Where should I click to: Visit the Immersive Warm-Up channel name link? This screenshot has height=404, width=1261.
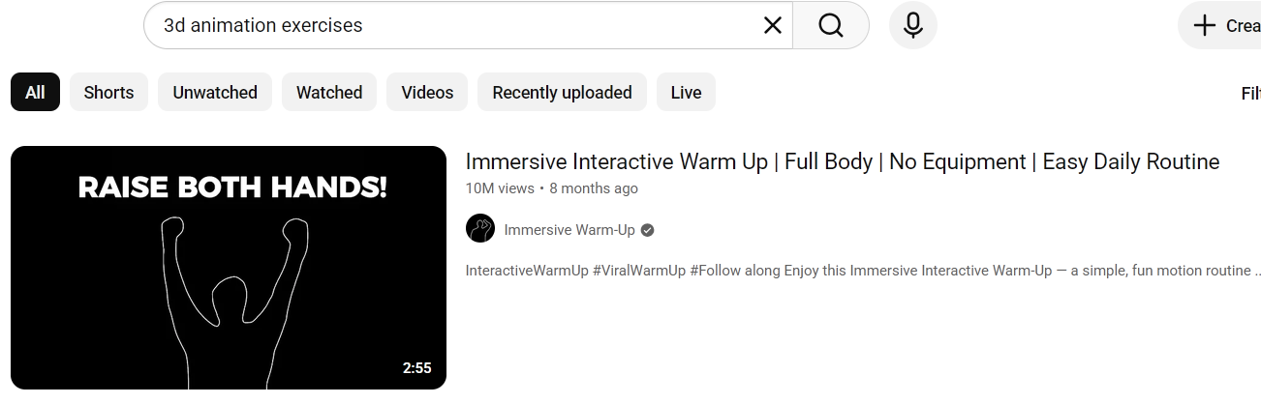[x=569, y=230]
